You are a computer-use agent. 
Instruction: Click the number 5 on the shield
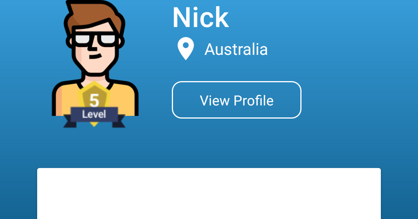pos(94,100)
